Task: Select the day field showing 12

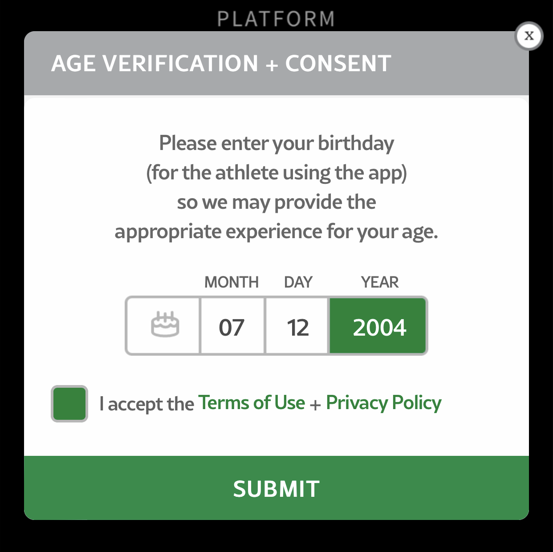Action: [x=297, y=327]
